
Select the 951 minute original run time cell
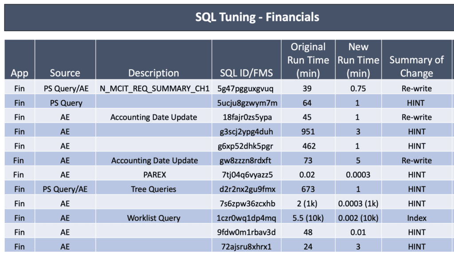click(x=308, y=131)
